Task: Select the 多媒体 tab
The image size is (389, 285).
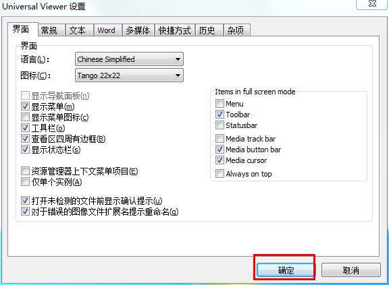Action: coord(138,30)
